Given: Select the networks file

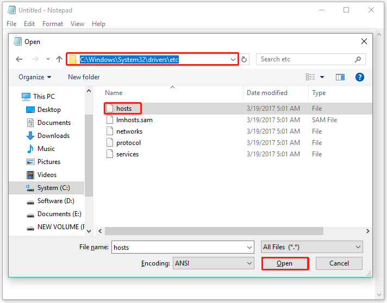Looking at the screenshot, I should [x=129, y=131].
